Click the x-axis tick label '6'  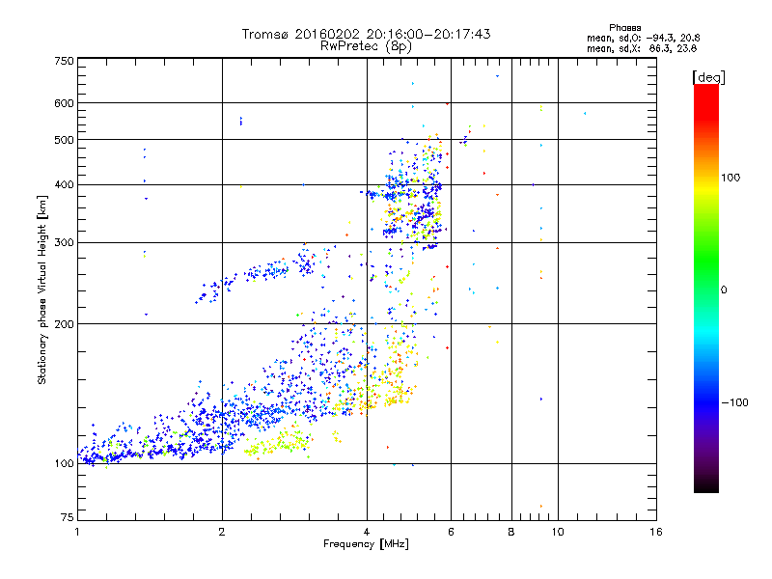[451, 532]
